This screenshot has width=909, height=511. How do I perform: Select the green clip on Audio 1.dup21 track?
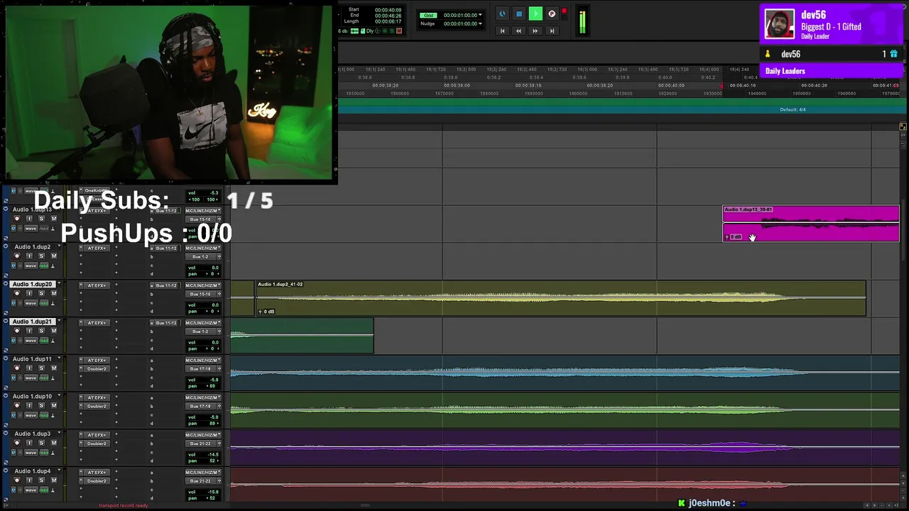point(302,336)
